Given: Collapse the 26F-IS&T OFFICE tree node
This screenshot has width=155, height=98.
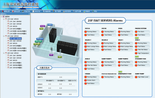Looking at the screenshot, I should 4,53.
